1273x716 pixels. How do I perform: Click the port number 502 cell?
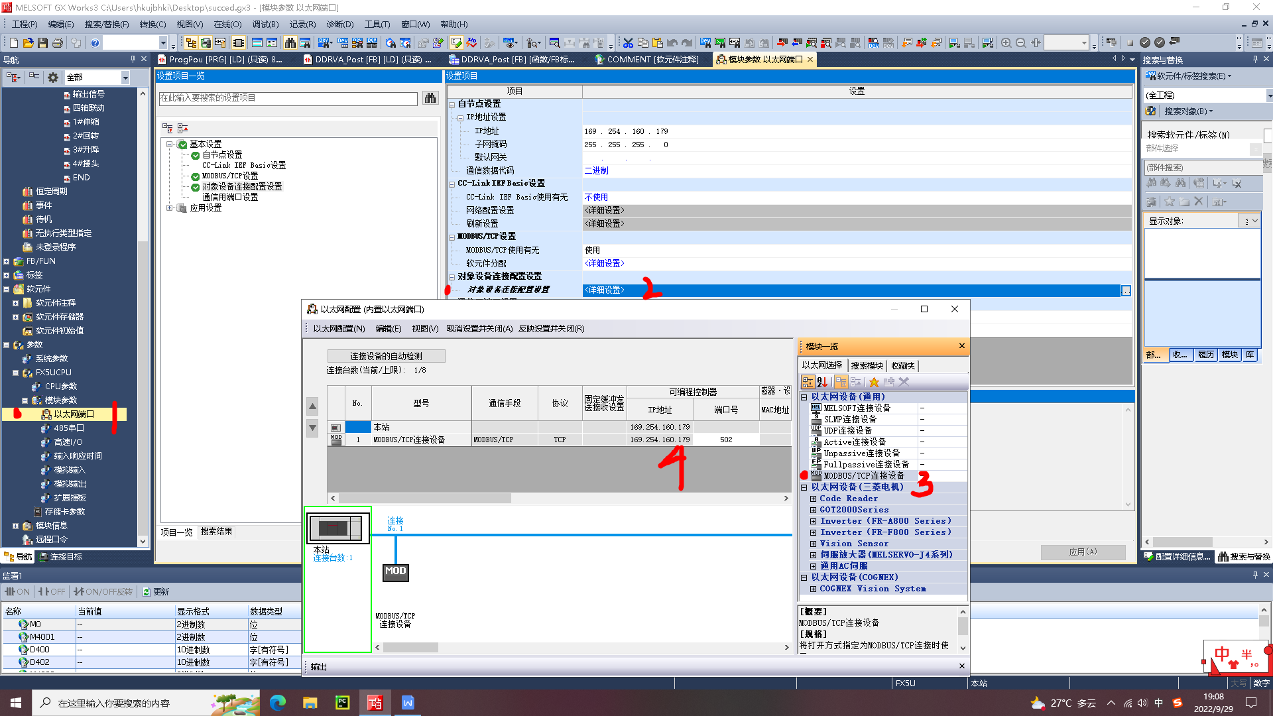726,440
